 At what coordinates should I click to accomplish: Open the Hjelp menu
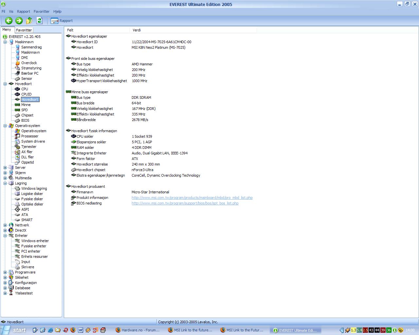point(57,11)
